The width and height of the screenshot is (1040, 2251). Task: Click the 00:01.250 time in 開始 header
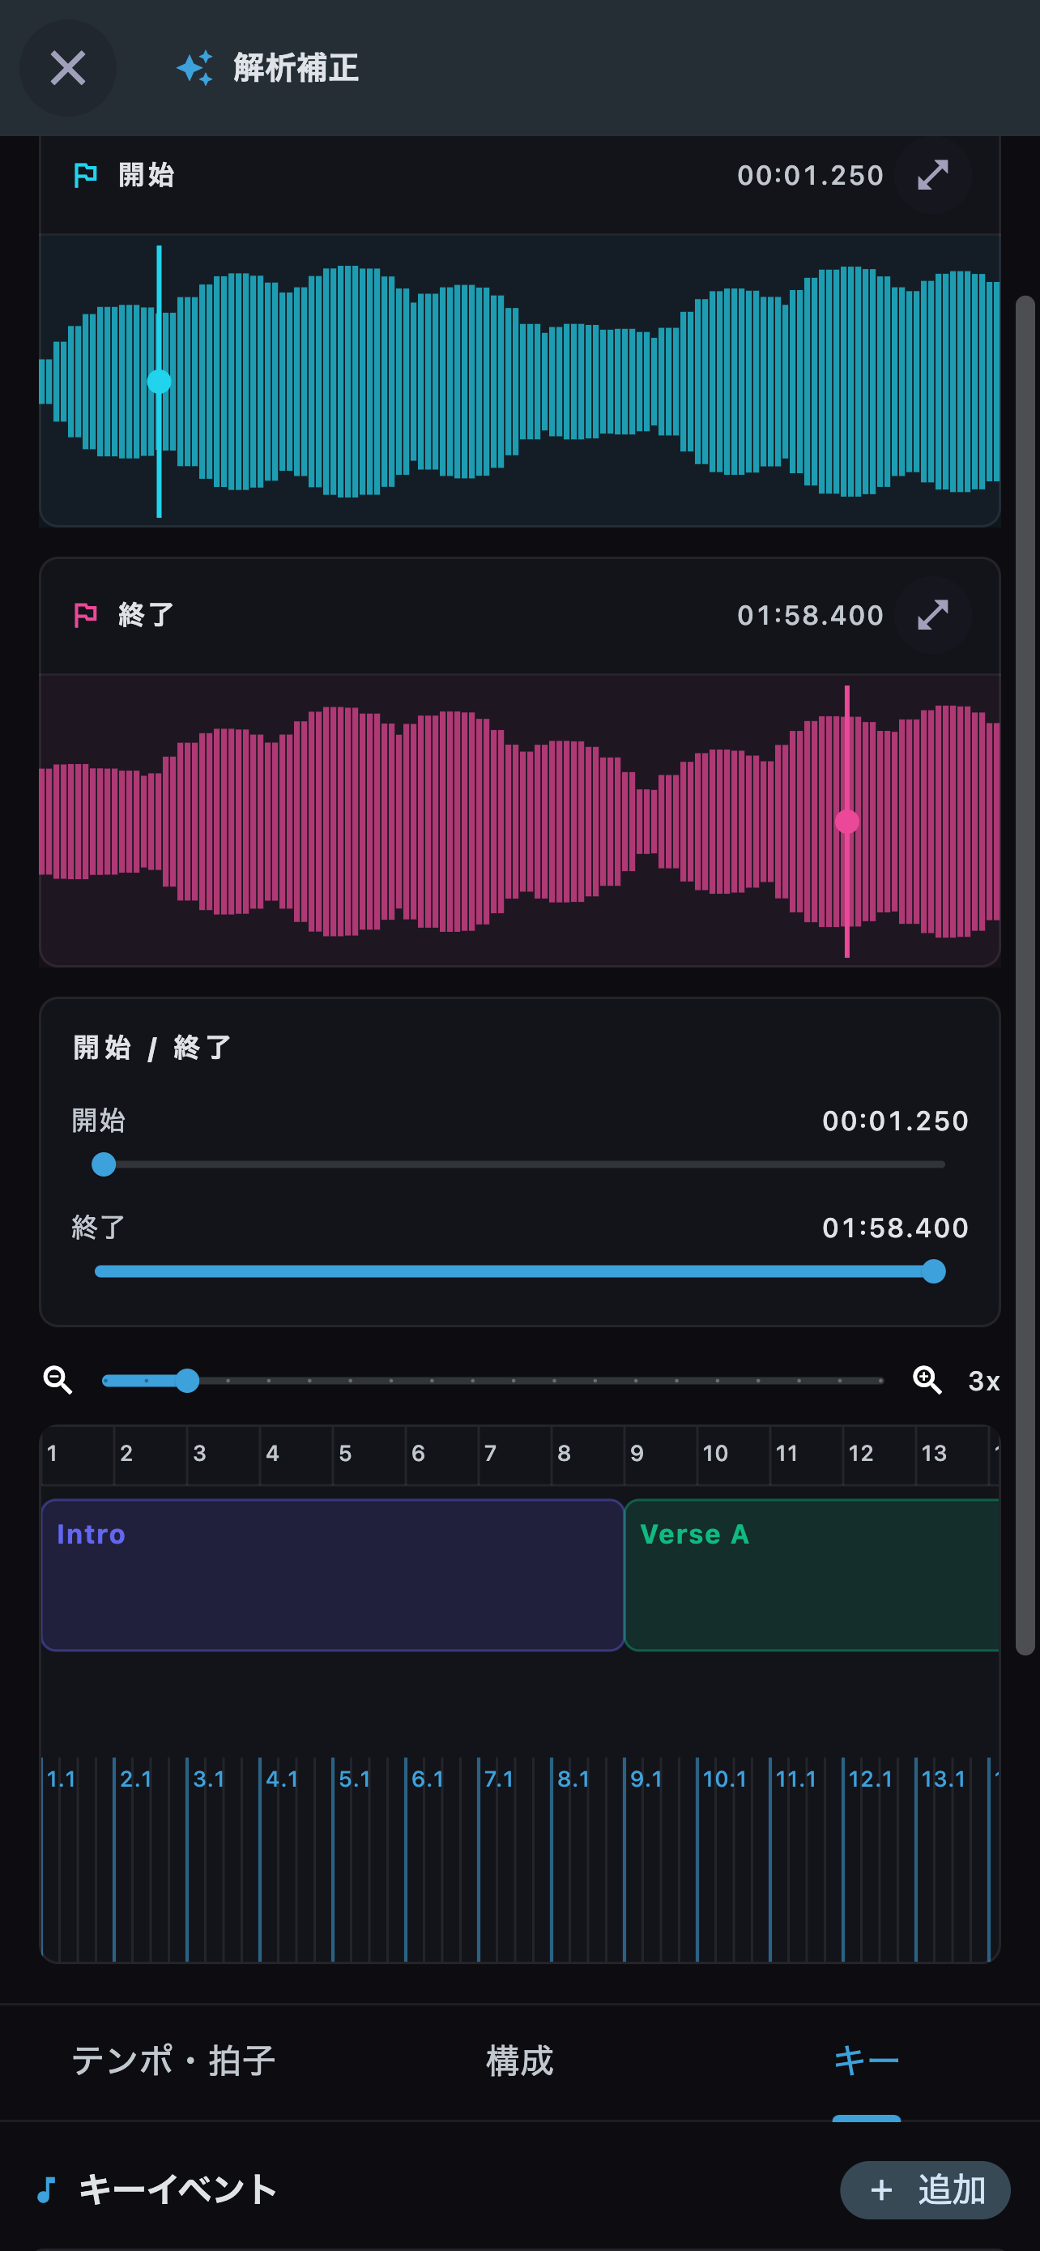pyautogui.click(x=810, y=176)
